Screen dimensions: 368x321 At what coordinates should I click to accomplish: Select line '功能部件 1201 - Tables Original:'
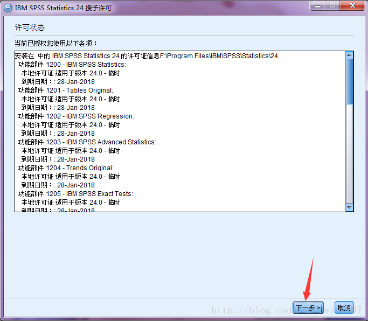[x=66, y=90]
